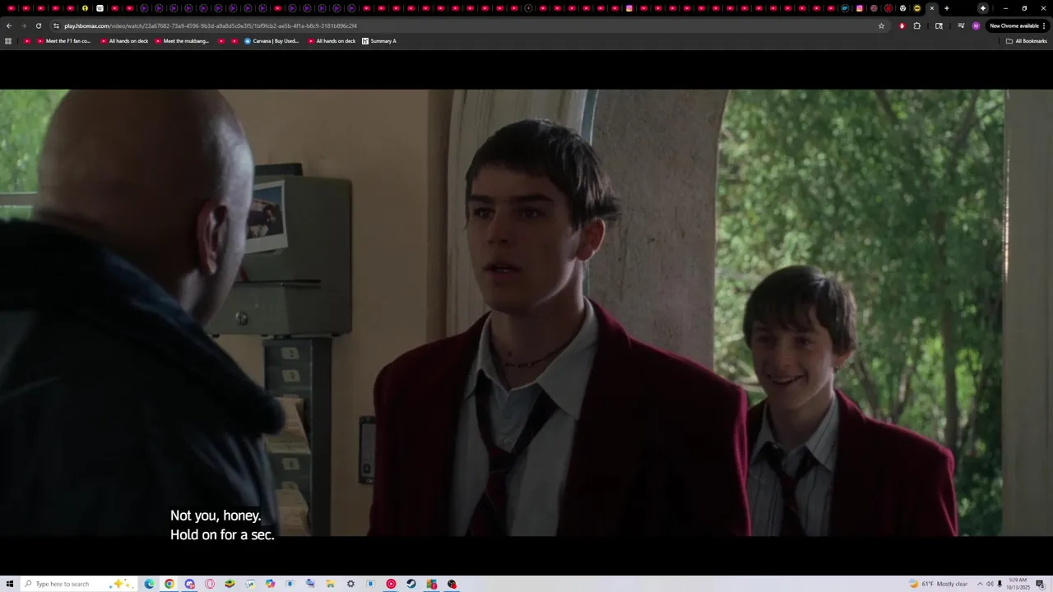Image resolution: width=1053 pixels, height=592 pixels.
Task: Open the notification center icon
Action: click(1041, 584)
